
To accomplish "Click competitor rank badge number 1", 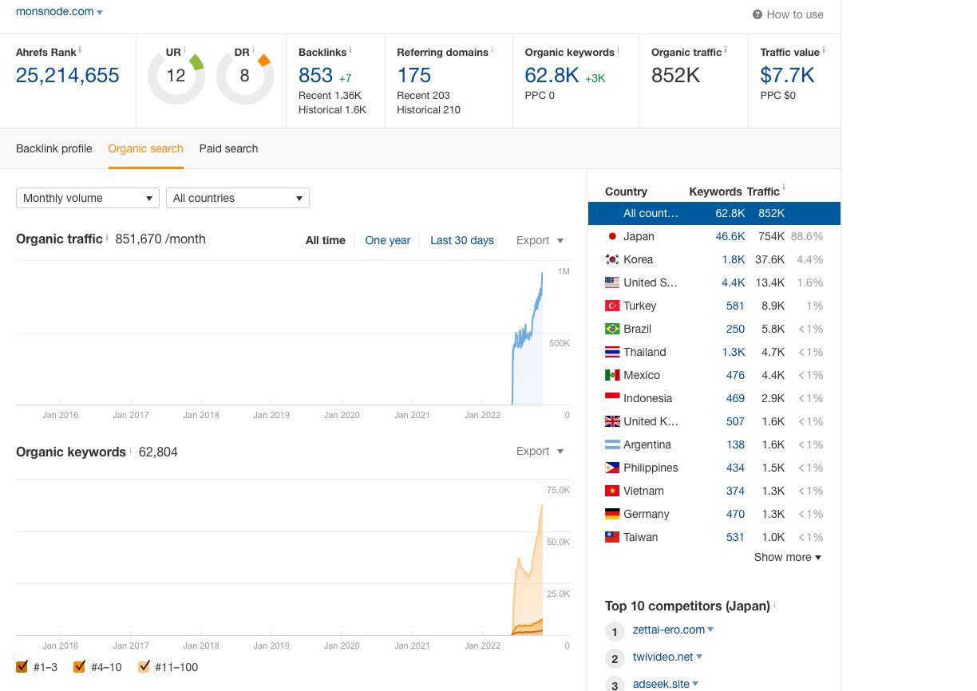I will point(615,632).
